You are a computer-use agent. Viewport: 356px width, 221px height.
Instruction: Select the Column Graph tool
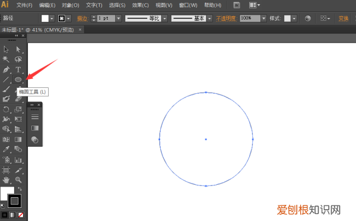click(18, 160)
